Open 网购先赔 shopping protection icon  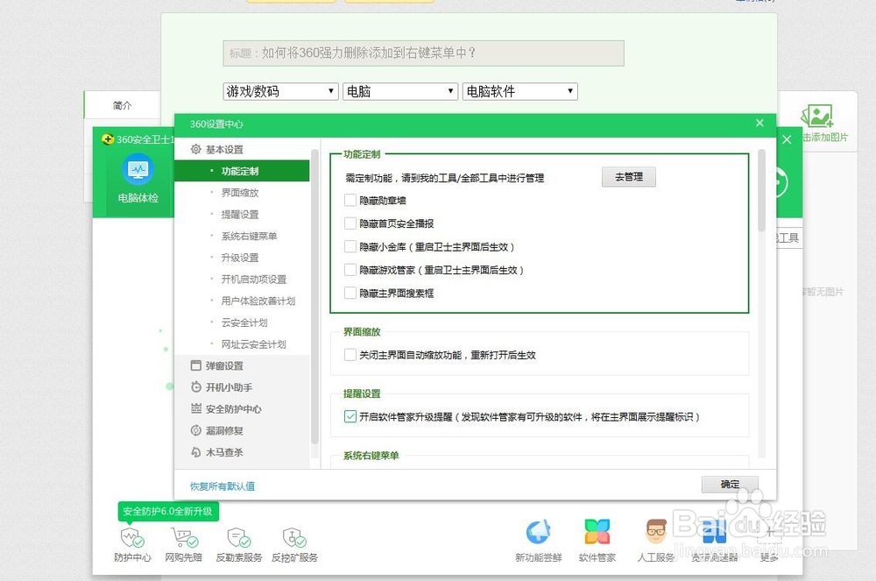[184, 537]
